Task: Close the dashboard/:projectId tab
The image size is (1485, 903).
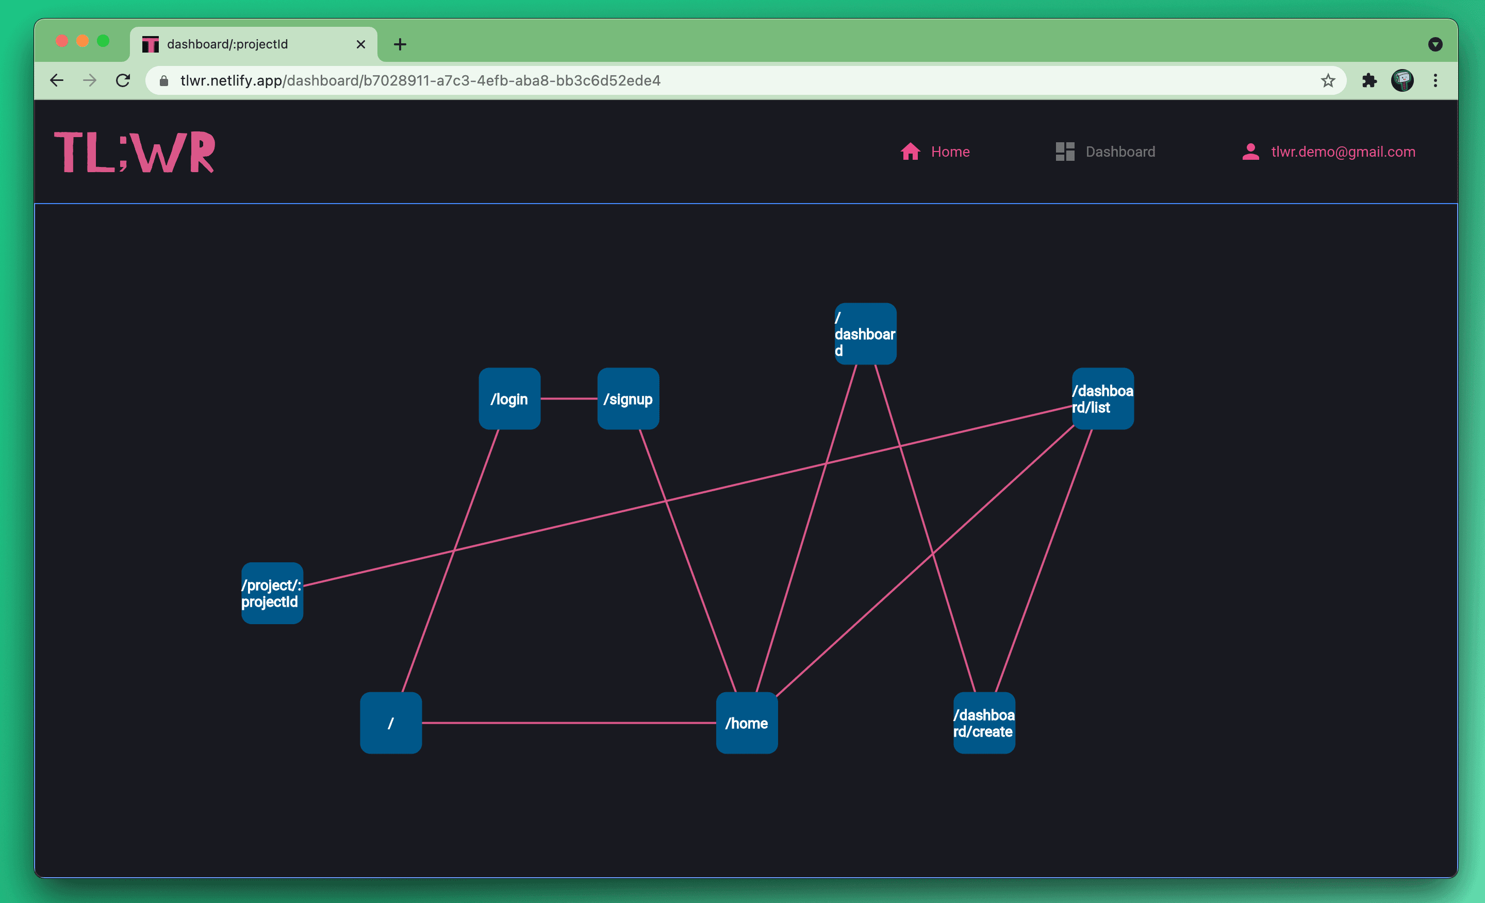Action: [x=360, y=44]
